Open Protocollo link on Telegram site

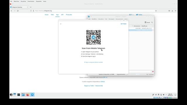pyautogui.click(x=69, y=15)
